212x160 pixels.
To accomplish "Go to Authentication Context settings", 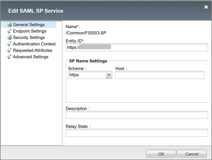I will pyautogui.click(x=34, y=44).
